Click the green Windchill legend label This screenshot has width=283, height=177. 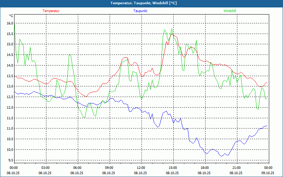[230, 11]
